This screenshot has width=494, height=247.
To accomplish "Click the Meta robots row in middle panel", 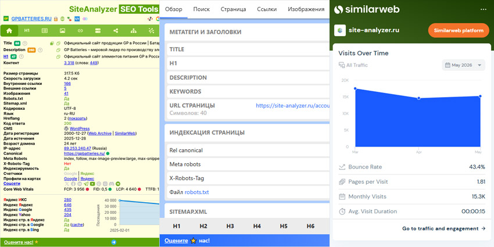I will pyautogui.click(x=248, y=164).
